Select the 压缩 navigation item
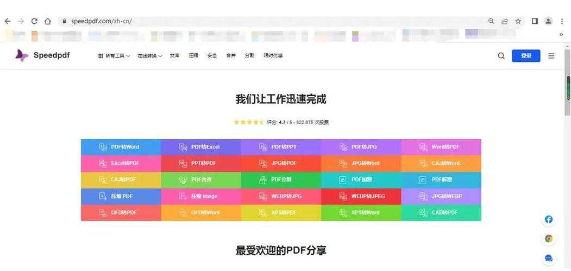 pyautogui.click(x=193, y=55)
